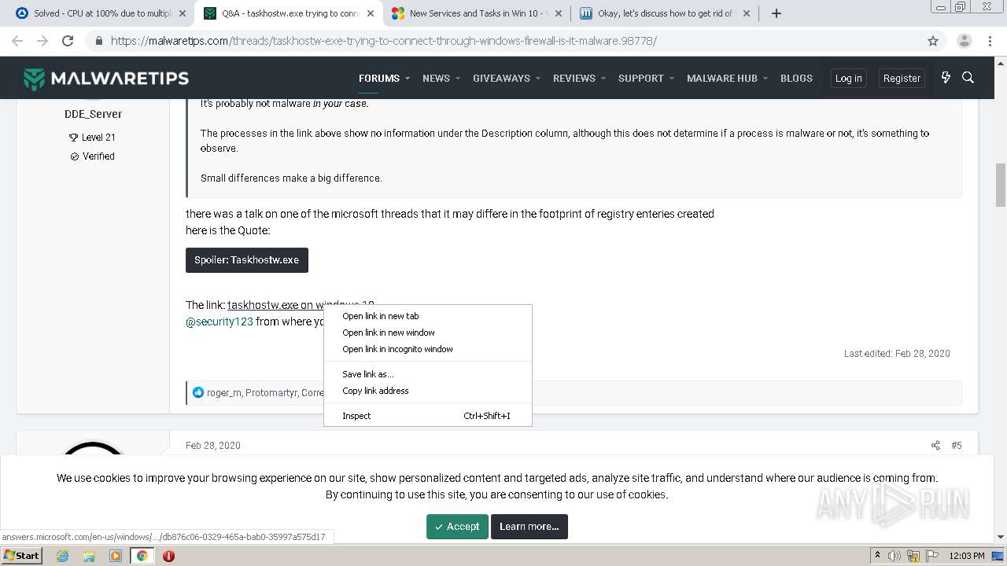
Task: Bookmark this page with the star icon
Action: pos(933,41)
